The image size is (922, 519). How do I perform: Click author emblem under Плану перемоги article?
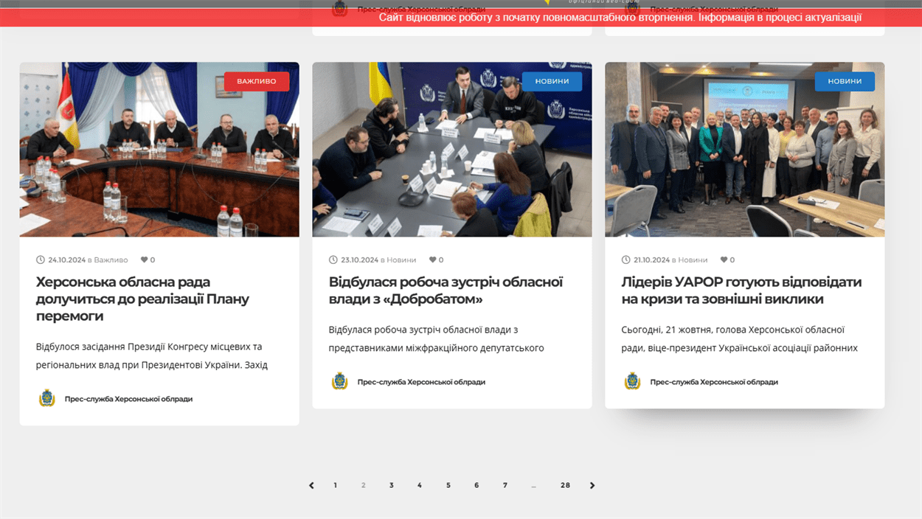coord(46,399)
